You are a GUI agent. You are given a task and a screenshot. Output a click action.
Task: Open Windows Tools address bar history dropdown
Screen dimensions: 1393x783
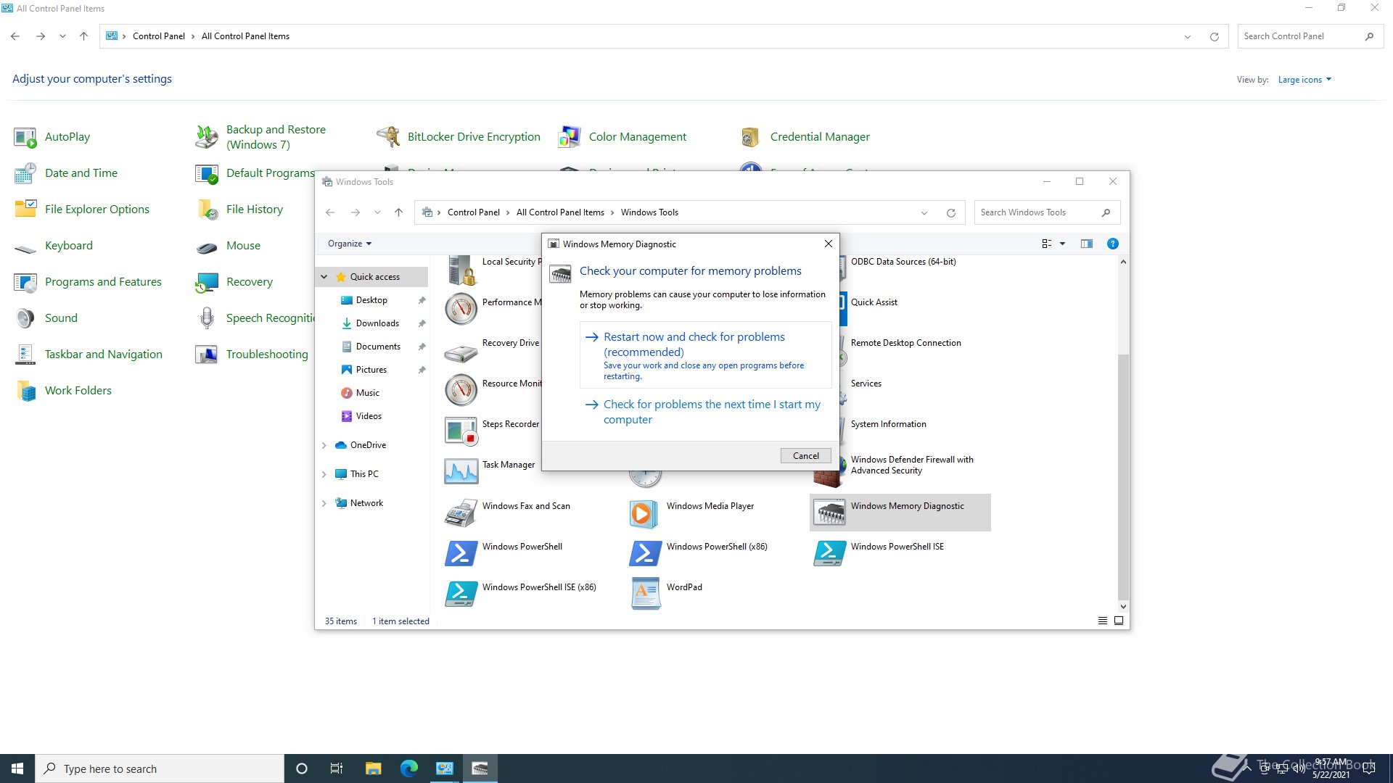924,212
